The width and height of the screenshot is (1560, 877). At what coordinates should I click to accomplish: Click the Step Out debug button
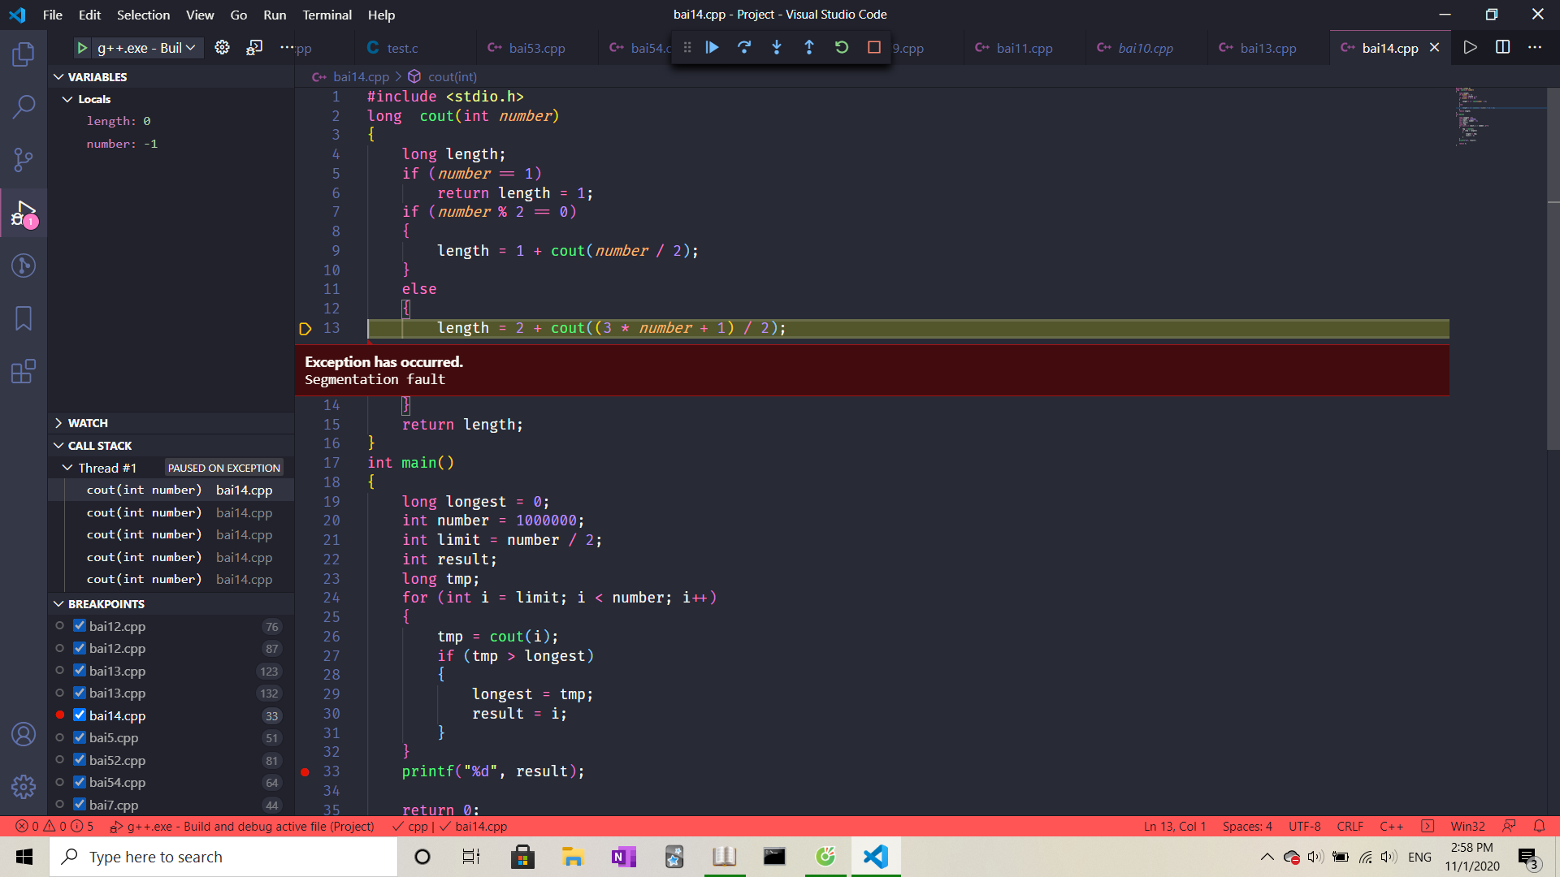click(809, 48)
